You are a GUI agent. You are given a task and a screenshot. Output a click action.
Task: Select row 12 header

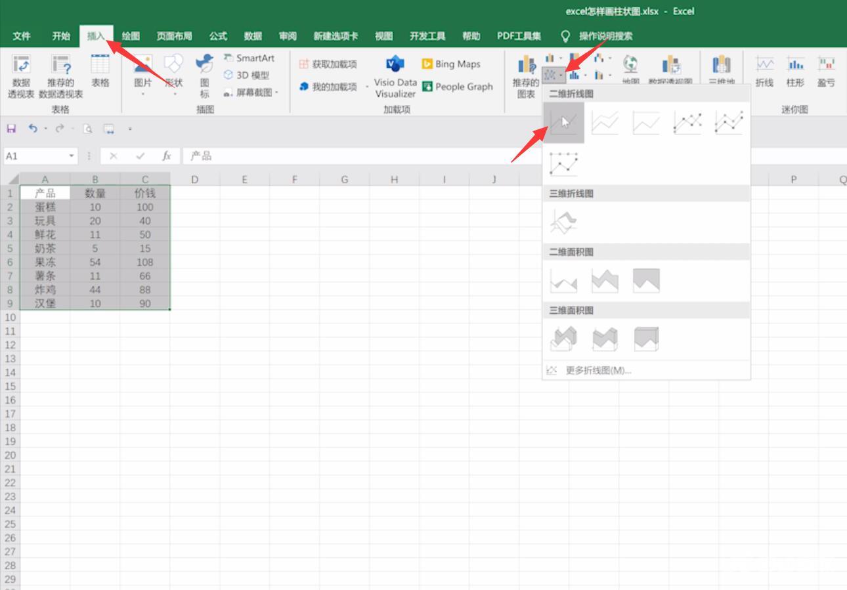tap(10, 345)
